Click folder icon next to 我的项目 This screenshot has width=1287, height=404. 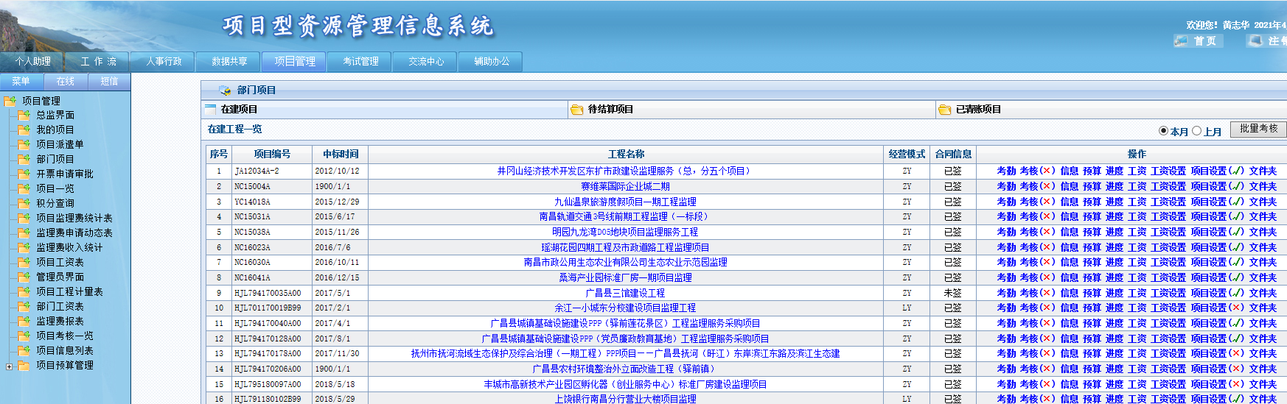(24, 130)
